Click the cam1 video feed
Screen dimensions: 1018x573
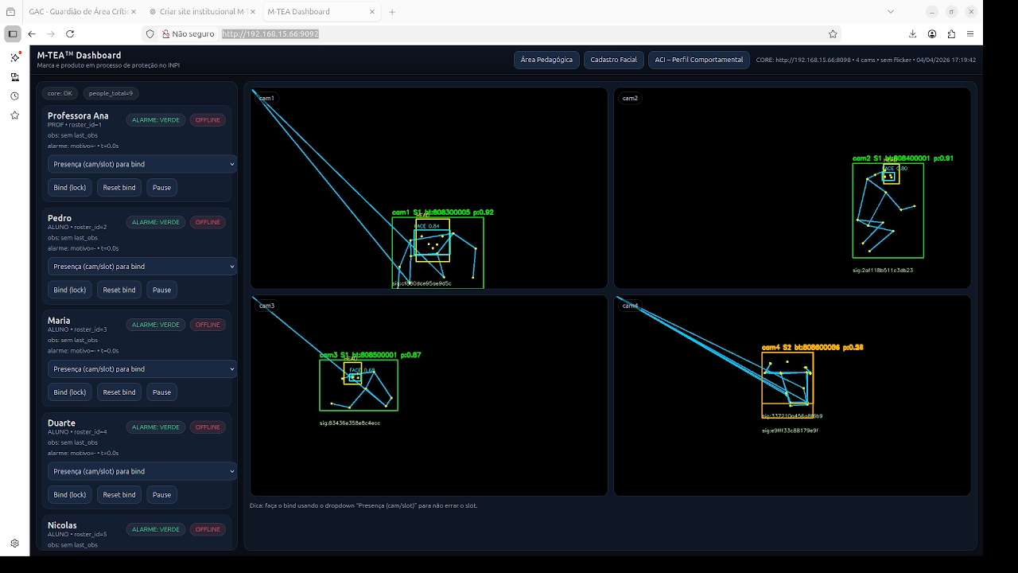point(429,188)
